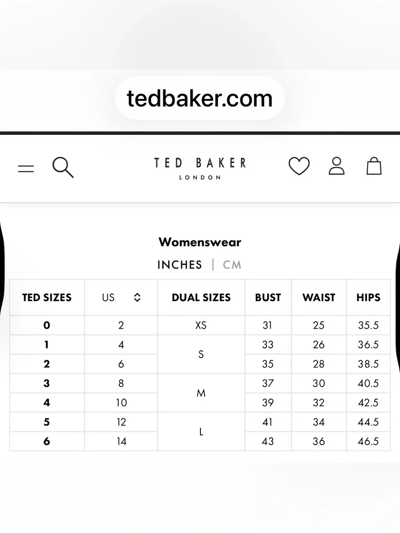Click the HIPS column header
Screen dimensions: 400x533
pyautogui.click(x=368, y=297)
